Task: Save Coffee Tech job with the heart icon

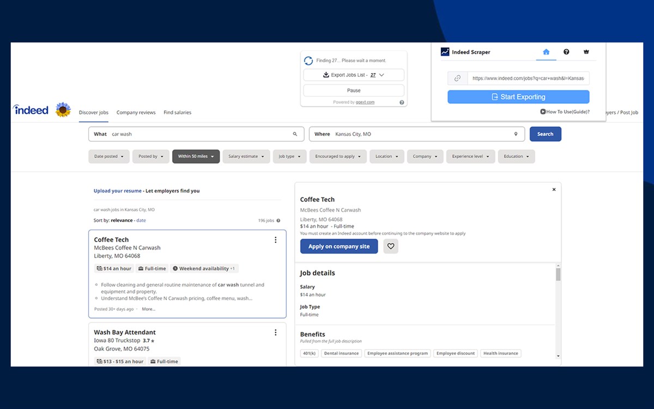Action: (391, 246)
